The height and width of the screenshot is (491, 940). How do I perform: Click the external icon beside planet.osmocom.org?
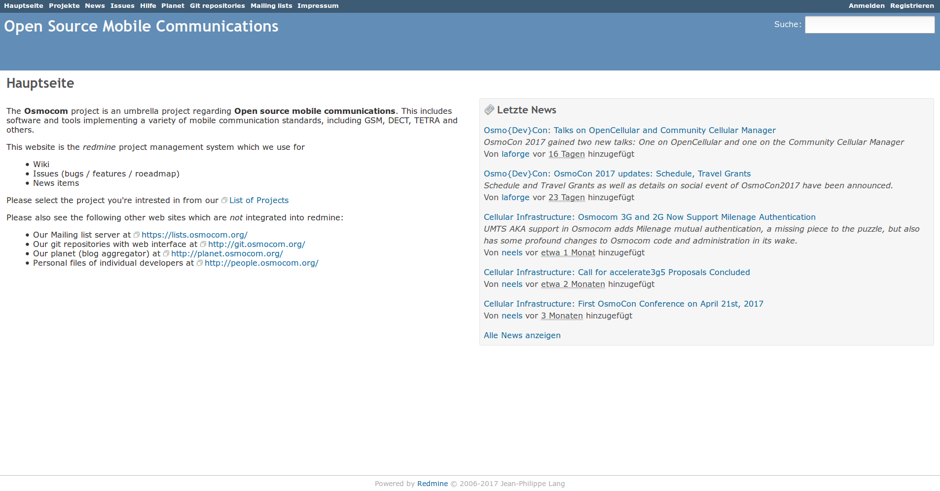(x=166, y=253)
